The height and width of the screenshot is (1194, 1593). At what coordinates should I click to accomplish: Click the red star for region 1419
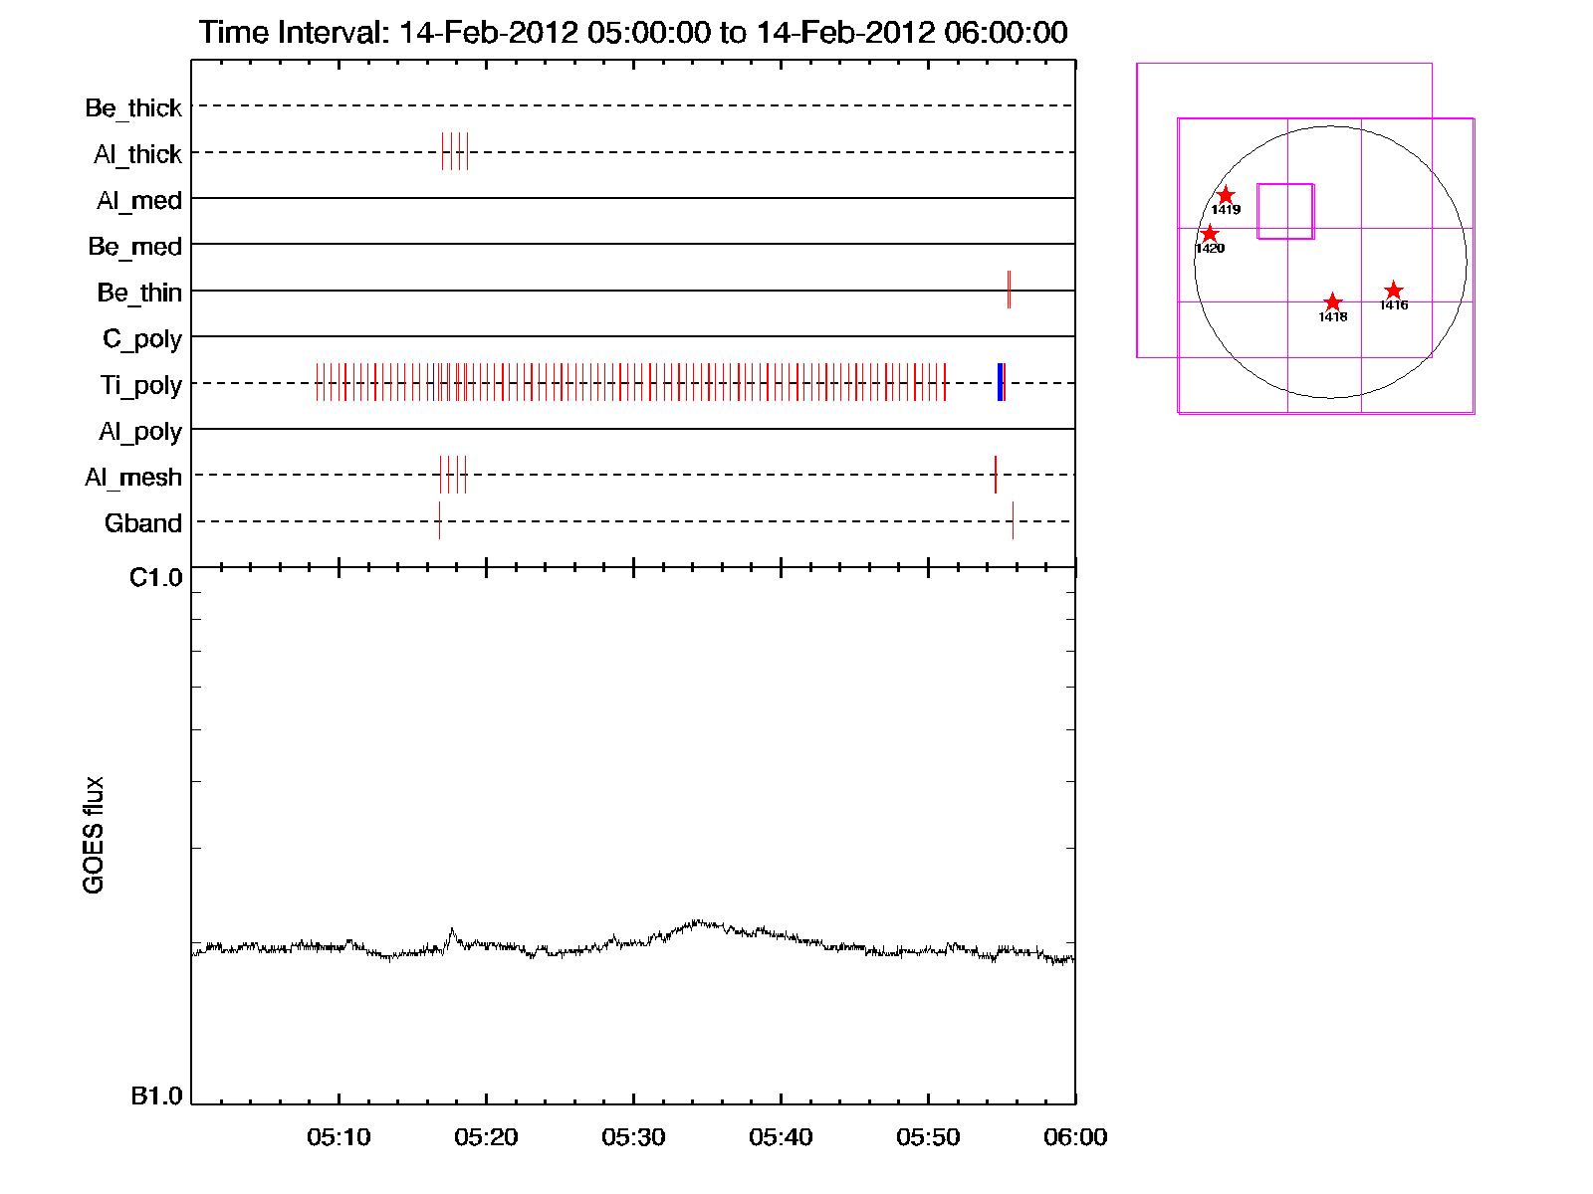[x=1226, y=195]
